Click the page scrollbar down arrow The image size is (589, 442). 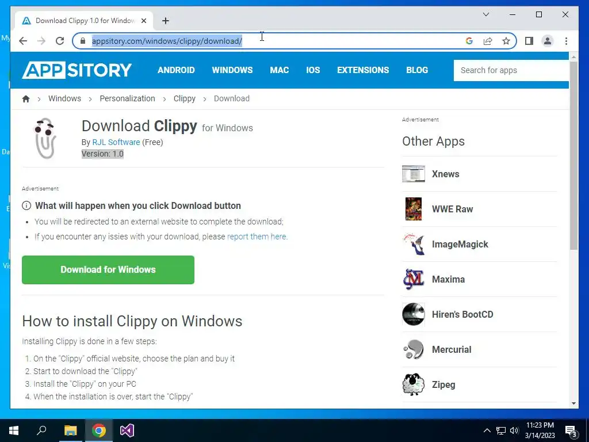(x=573, y=403)
